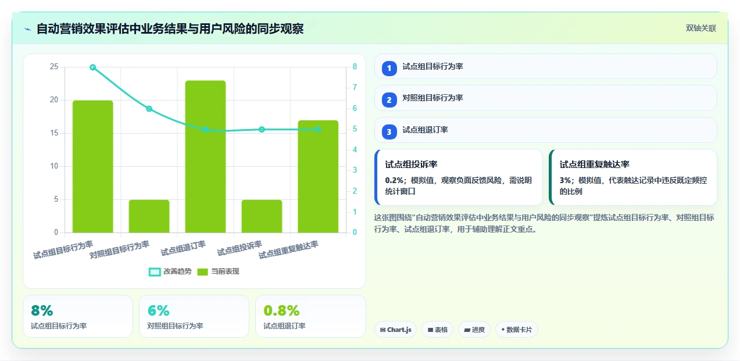Screen dimensions: 740x361
Task: Click the line point above 试点组投诉率
Action: [x=262, y=130]
